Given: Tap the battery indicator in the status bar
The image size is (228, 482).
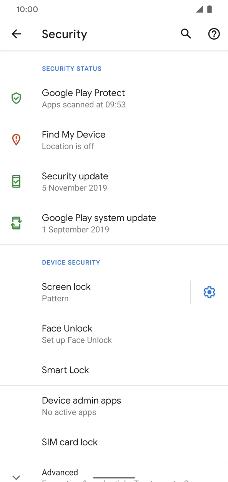Looking at the screenshot, I should [x=210, y=9].
